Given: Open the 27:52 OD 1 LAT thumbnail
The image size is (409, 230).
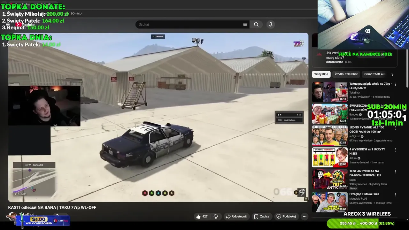Looking at the screenshot, I should (x=330, y=135).
